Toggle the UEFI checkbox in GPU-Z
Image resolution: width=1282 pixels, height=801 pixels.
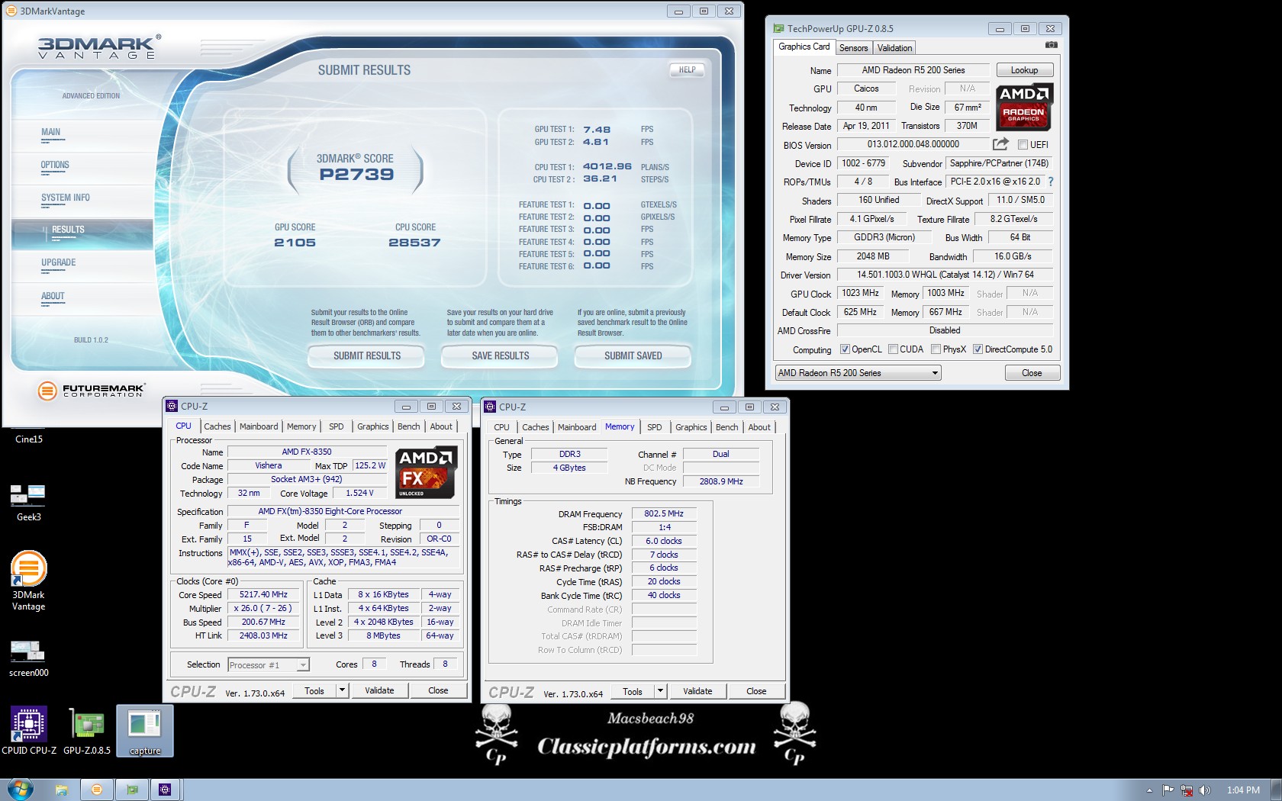point(1023,144)
